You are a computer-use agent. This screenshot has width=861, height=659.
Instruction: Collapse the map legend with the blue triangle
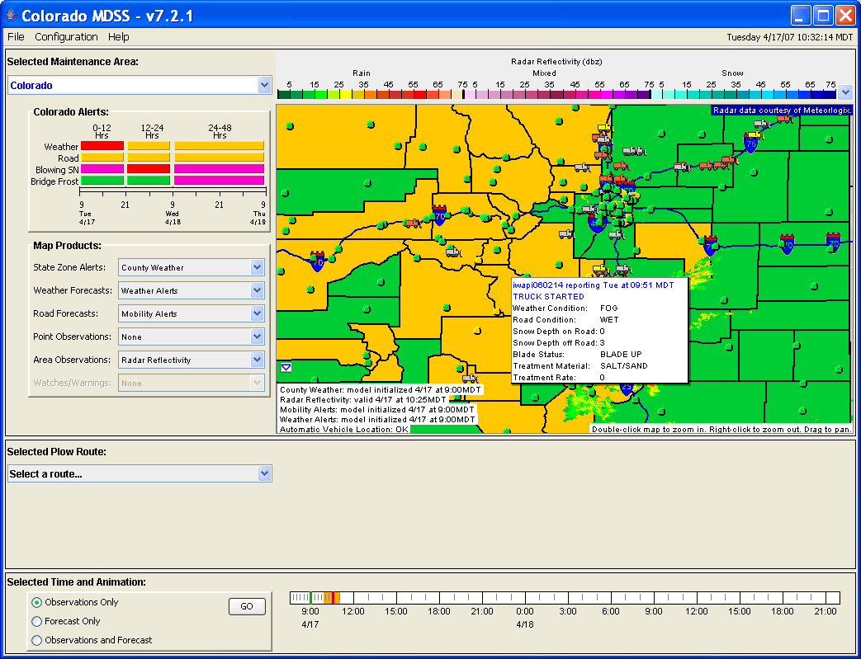pyautogui.click(x=286, y=368)
